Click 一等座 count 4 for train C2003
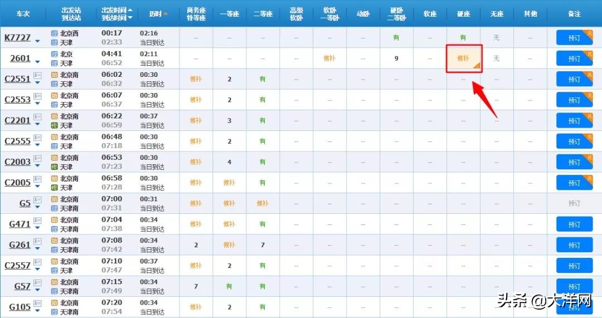602x318 pixels. click(229, 162)
